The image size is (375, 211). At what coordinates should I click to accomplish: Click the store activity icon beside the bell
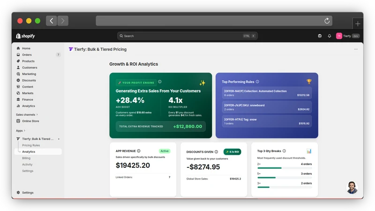tap(320, 36)
